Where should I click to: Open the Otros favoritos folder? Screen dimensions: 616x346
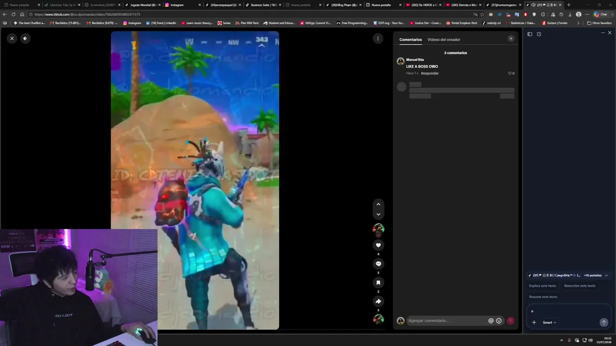(599, 23)
